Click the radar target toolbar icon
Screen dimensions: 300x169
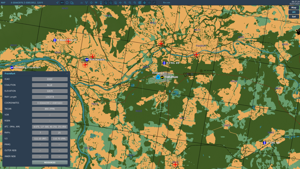click(140, 3)
